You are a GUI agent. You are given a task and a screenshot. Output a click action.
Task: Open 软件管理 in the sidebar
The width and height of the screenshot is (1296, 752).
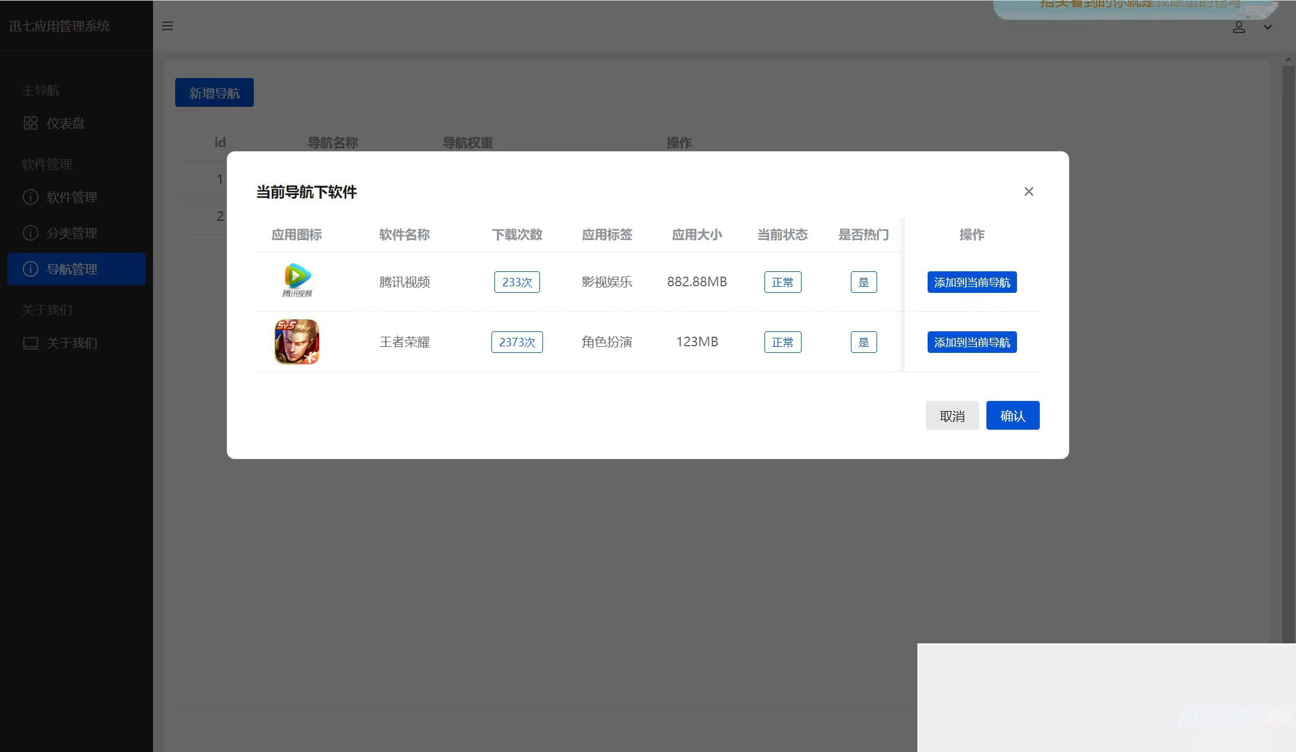(71, 197)
